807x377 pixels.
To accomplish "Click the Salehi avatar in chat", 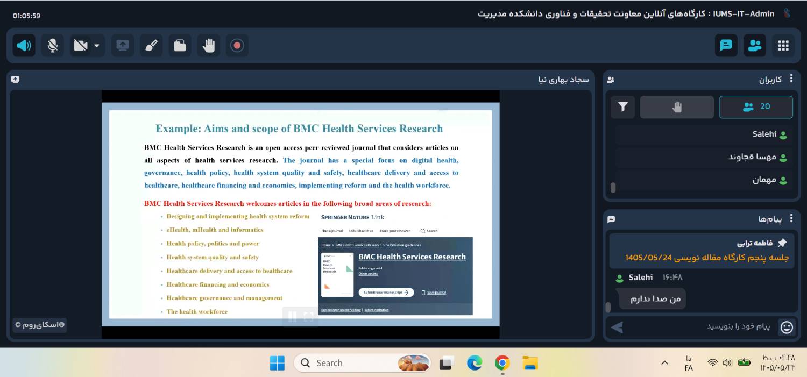I will click(x=620, y=278).
